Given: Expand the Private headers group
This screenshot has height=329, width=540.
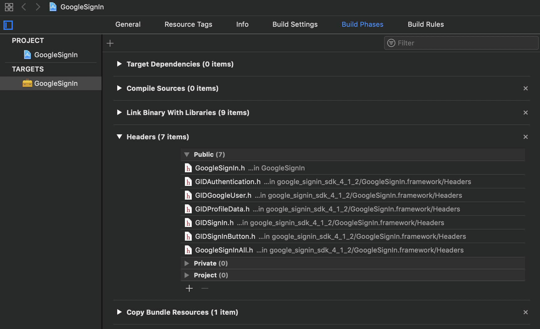Looking at the screenshot, I should tap(187, 263).
